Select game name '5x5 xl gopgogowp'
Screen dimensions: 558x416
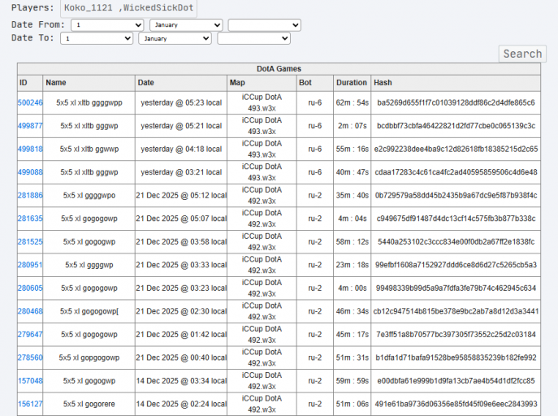pyautogui.click(x=89, y=357)
